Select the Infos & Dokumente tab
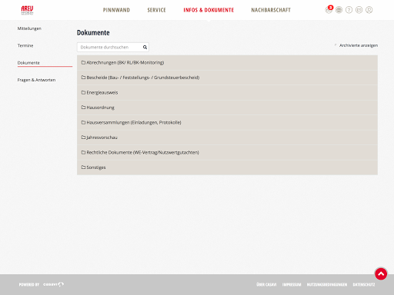This screenshot has width=394, height=295. [x=209, y=10]
